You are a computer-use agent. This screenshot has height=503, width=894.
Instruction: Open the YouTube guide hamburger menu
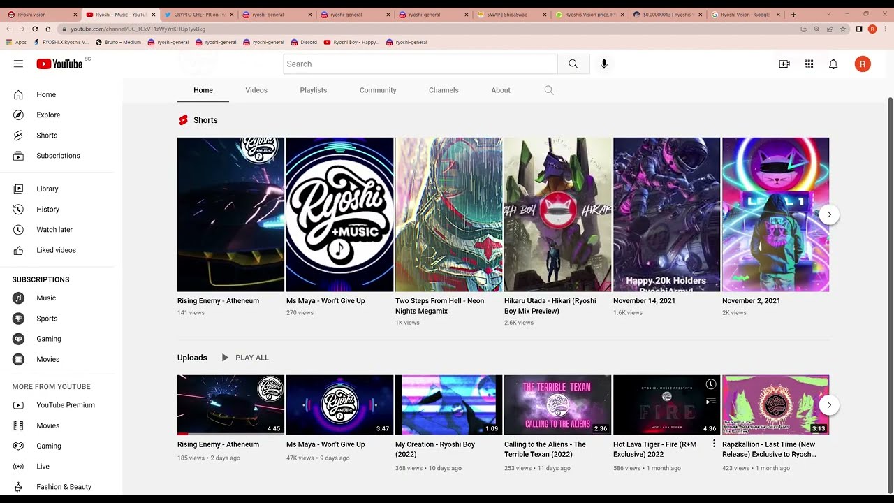(18, 64)
